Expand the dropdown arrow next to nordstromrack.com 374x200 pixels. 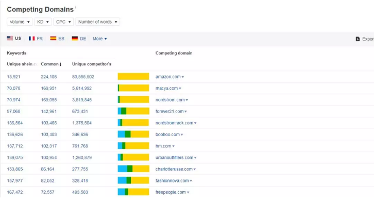coord(195,123)
